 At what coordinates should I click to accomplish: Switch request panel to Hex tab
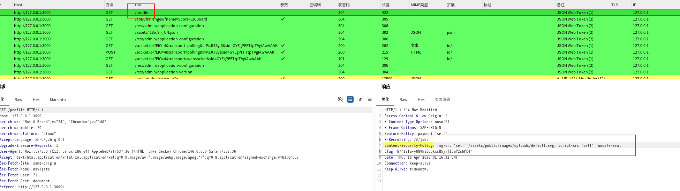(36, 100)
